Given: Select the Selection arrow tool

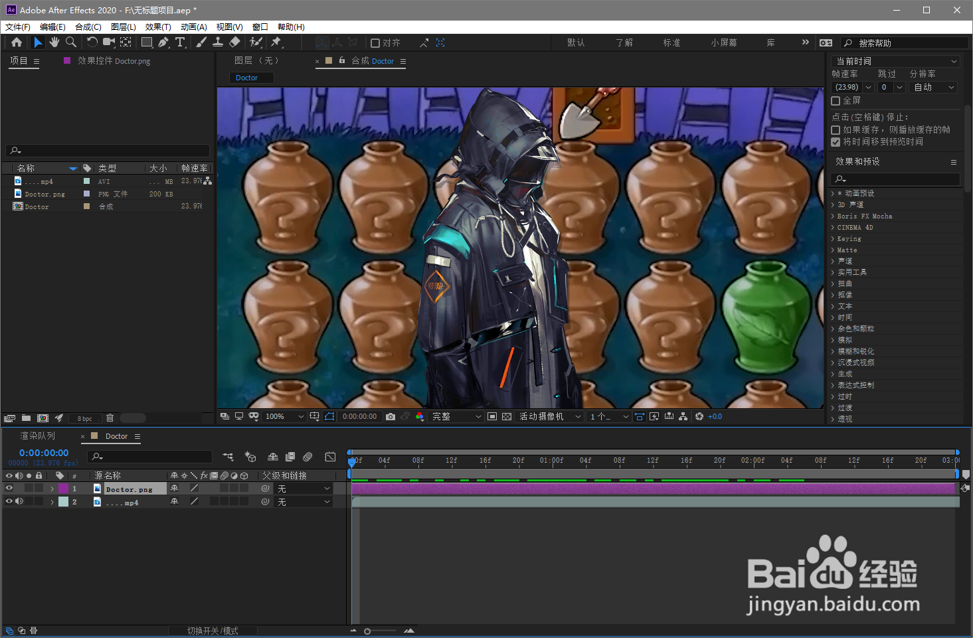Looking at the screenshot, I should pyautogui.click(x=38, y=42).
